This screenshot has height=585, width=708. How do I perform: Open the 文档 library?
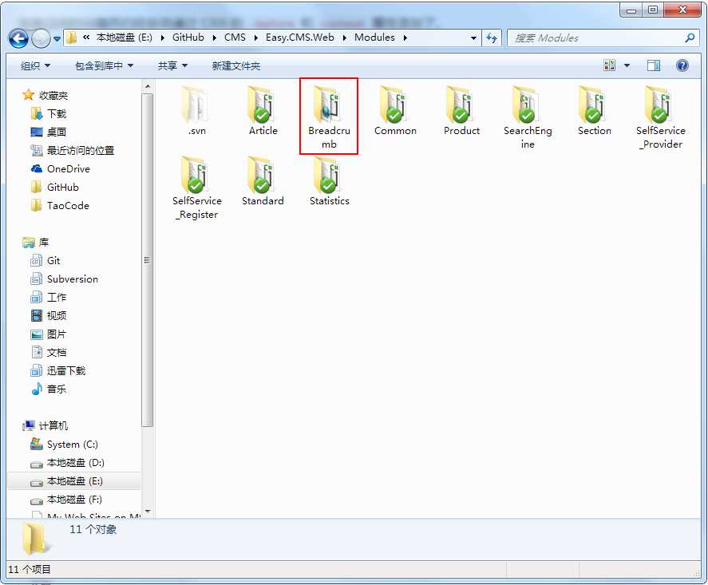49,352
